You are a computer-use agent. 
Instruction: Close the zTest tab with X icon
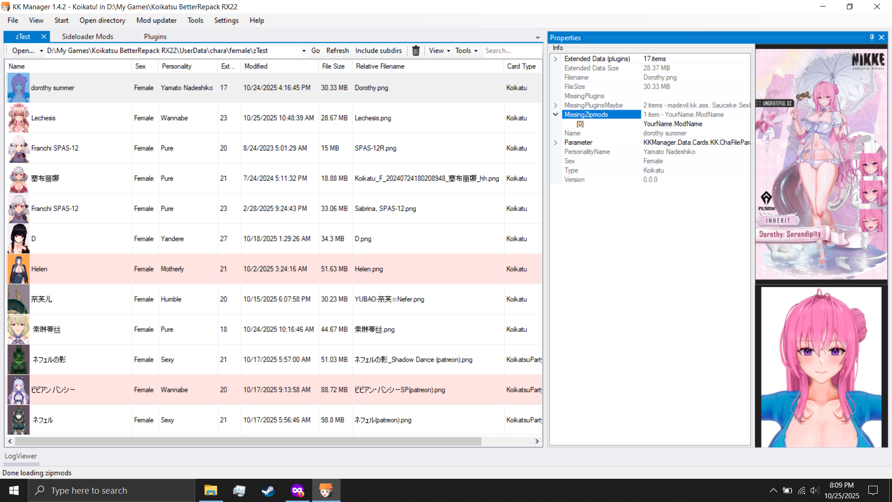click(x=44, y=36)
